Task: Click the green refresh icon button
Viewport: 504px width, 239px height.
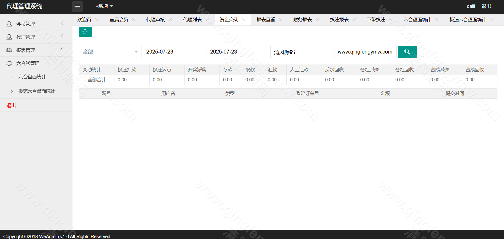Action: coord(85,32)
